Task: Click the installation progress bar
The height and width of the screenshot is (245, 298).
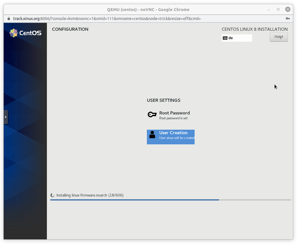Action: [x=170, y=200]
